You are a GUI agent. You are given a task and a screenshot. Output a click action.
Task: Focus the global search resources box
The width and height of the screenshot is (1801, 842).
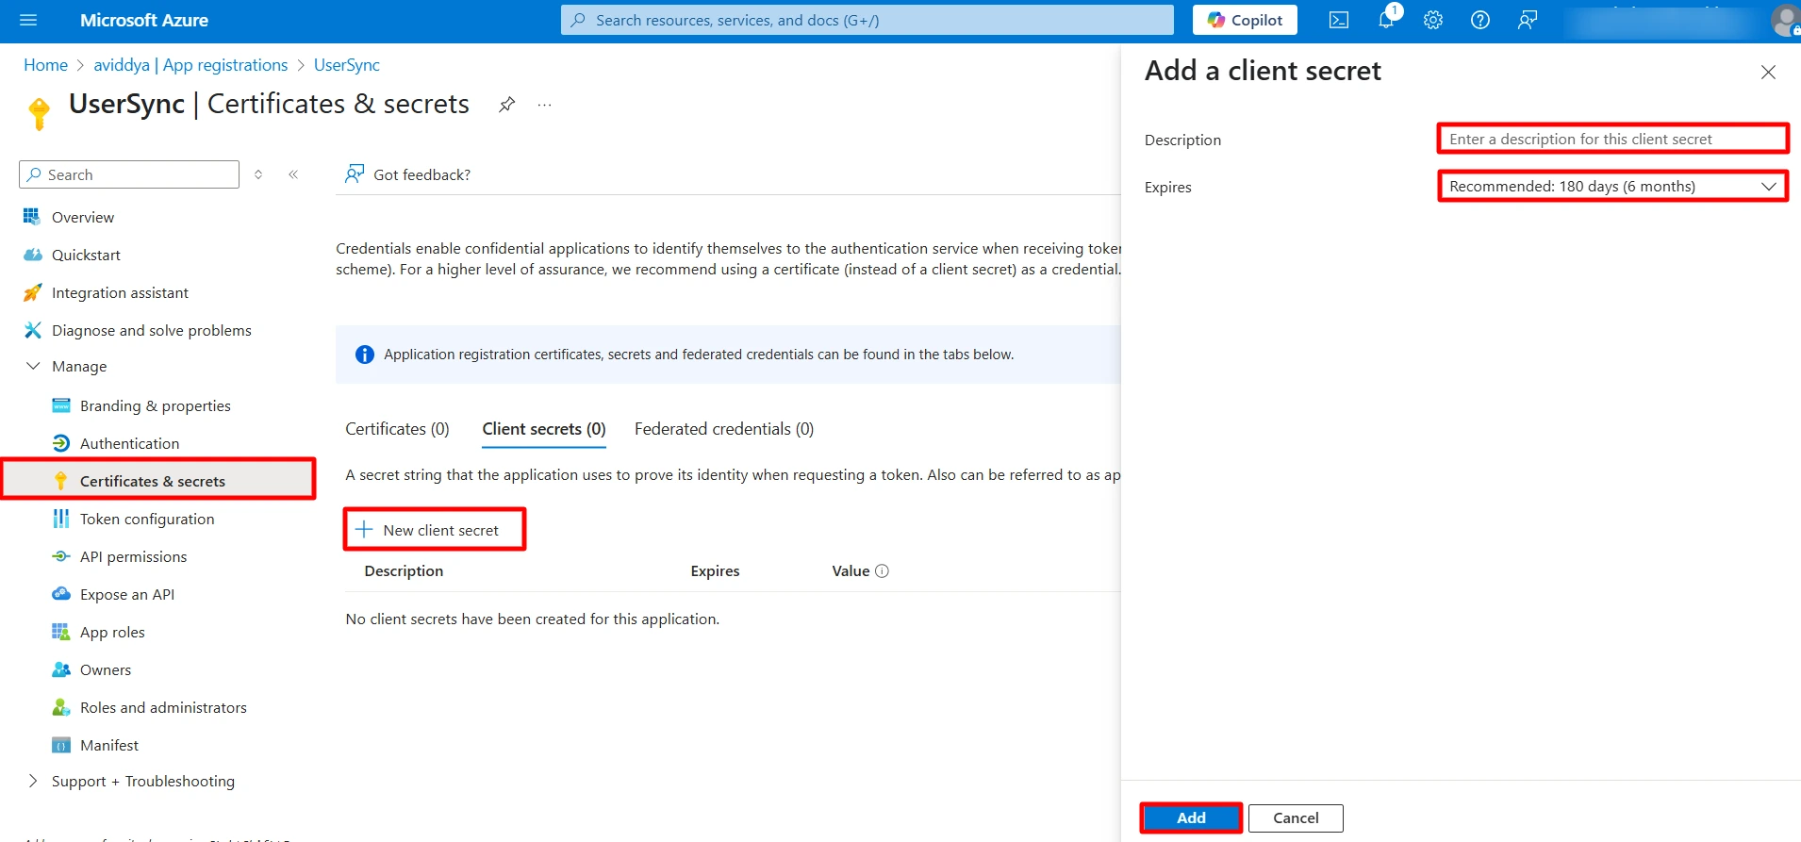867,20
